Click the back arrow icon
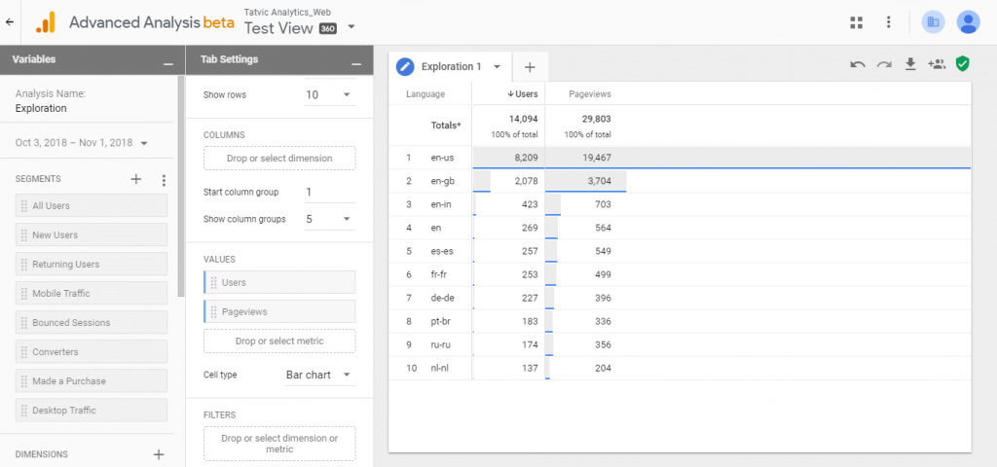Screen dimensions: 997x467 point(10,21)
